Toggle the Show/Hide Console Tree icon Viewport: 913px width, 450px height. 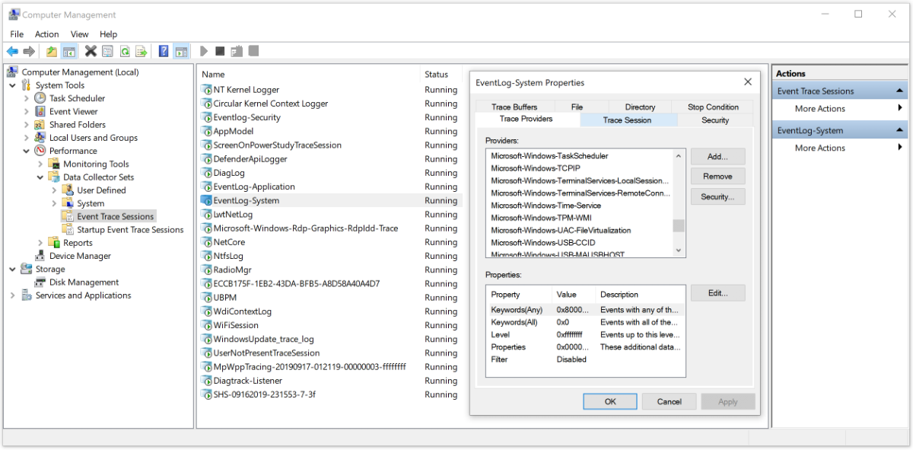click(x=69, y=51)
